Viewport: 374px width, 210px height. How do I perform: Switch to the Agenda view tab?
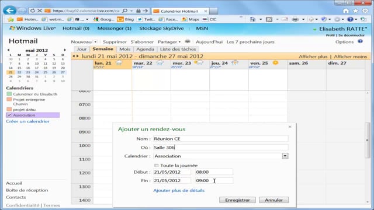(145, 49)
